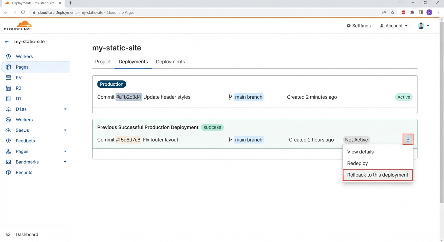The image size is (444, 242).
Task: Toggle the three-dot menu for the previous deployment
Action: point(408,140)
